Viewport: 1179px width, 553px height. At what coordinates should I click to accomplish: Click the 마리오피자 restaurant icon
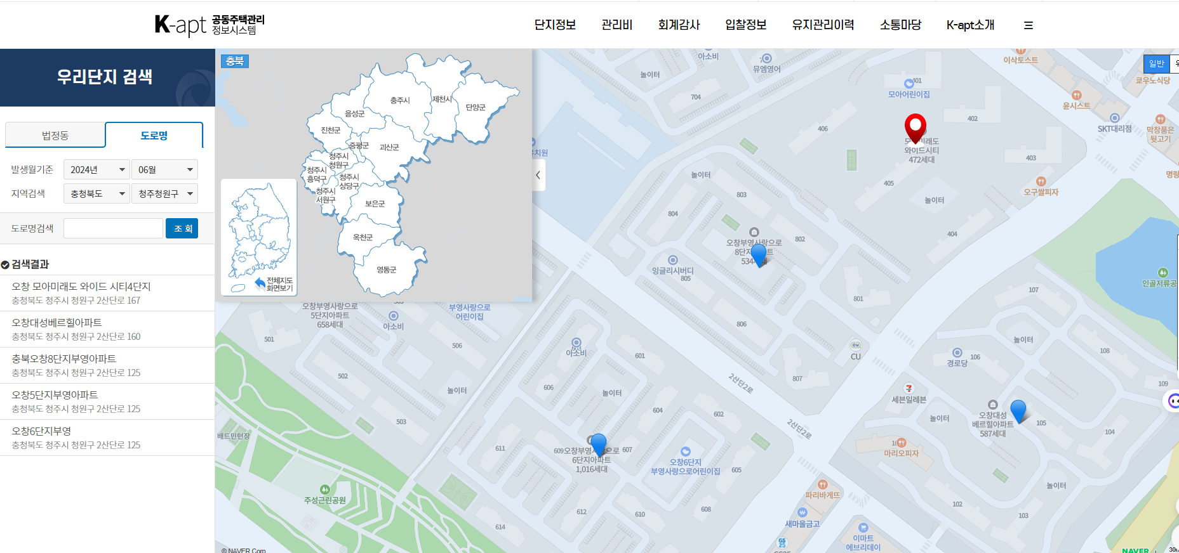902,443
